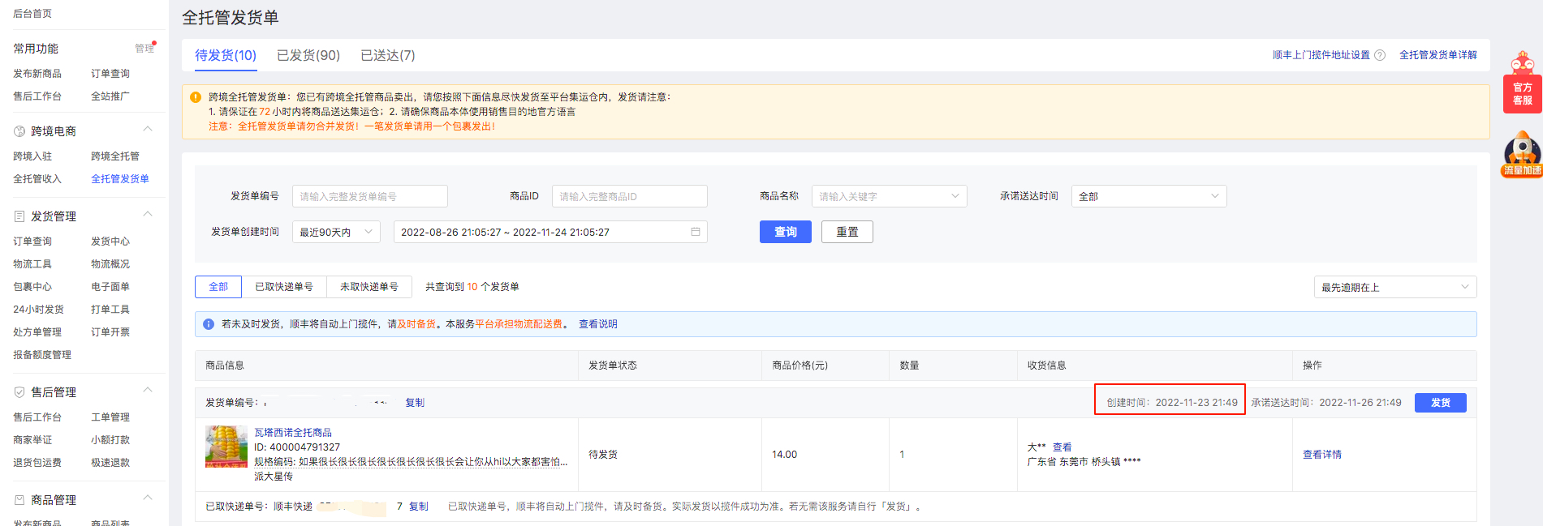The width and height of the screenshot is (1543, 526).
Task: Click the 发货单编号 input field
Action: 369,196
